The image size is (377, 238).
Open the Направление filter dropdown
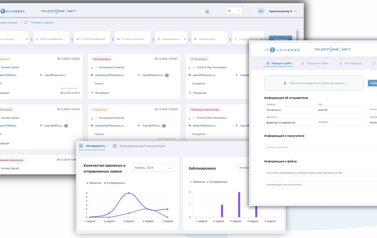(171, 39)
